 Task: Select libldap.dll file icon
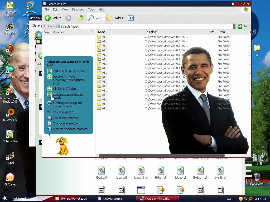tap(180, 173)
